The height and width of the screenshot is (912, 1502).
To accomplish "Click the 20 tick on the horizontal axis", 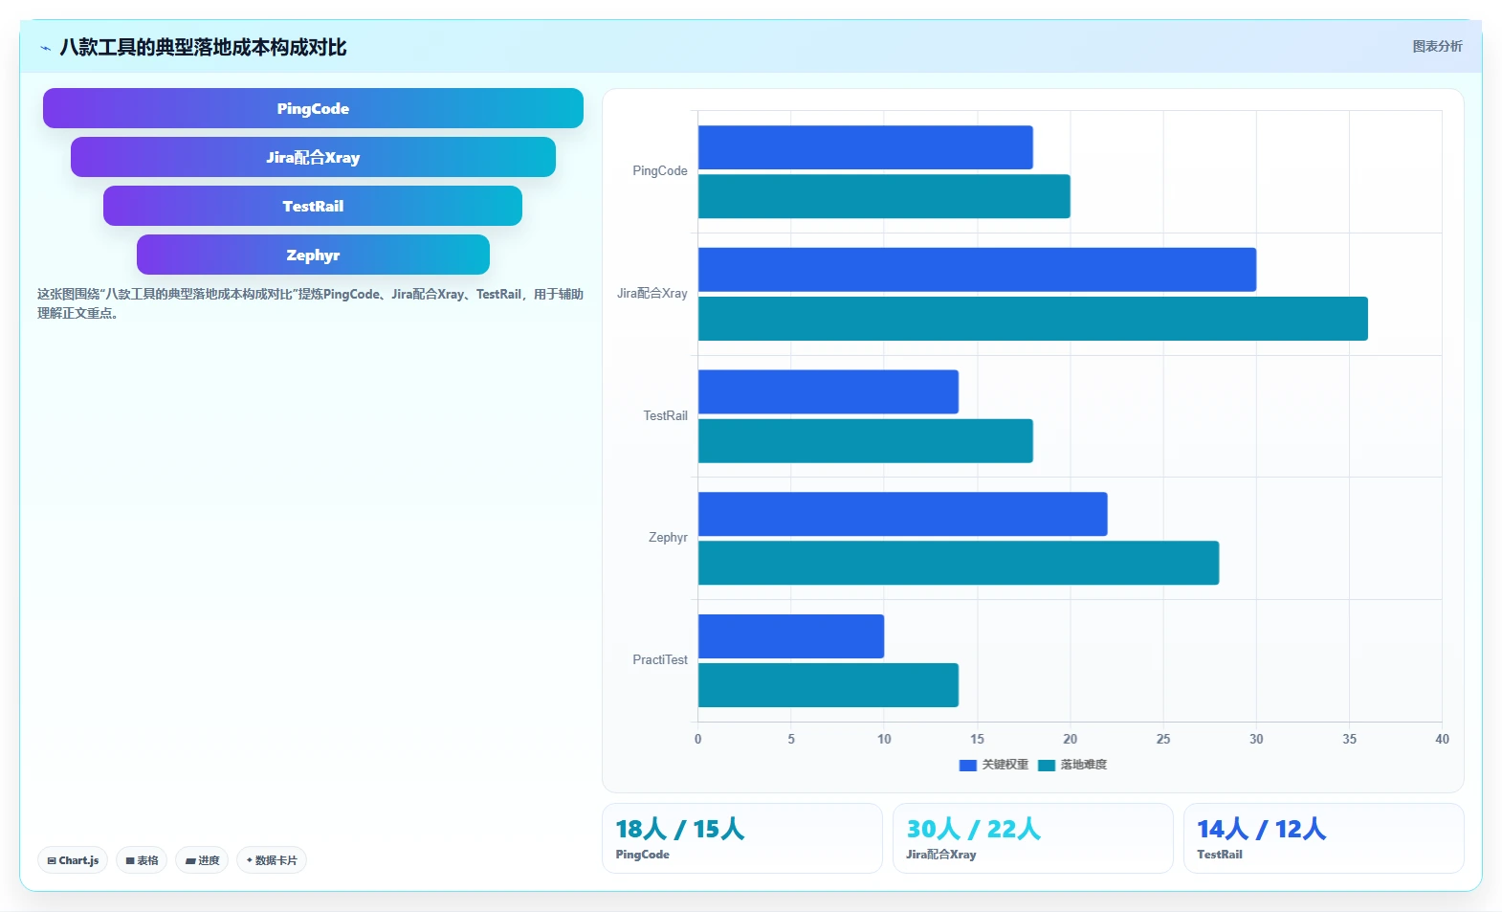I will (x=1071, y=739).
